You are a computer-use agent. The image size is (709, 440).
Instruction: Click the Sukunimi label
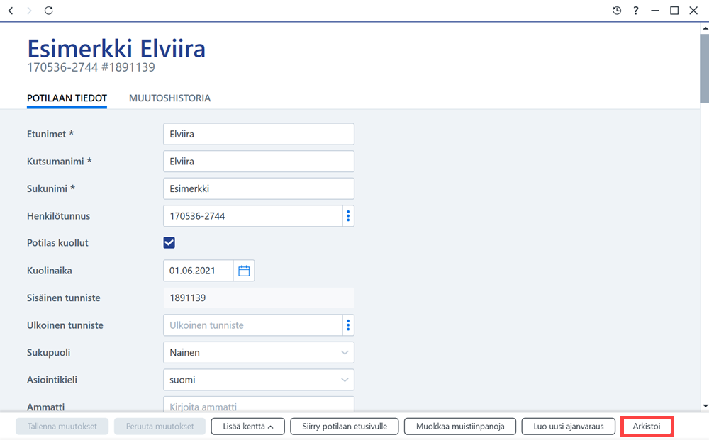(50, 189)
